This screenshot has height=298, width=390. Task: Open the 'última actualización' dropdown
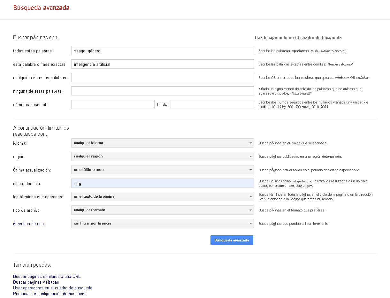click(162, 170)
